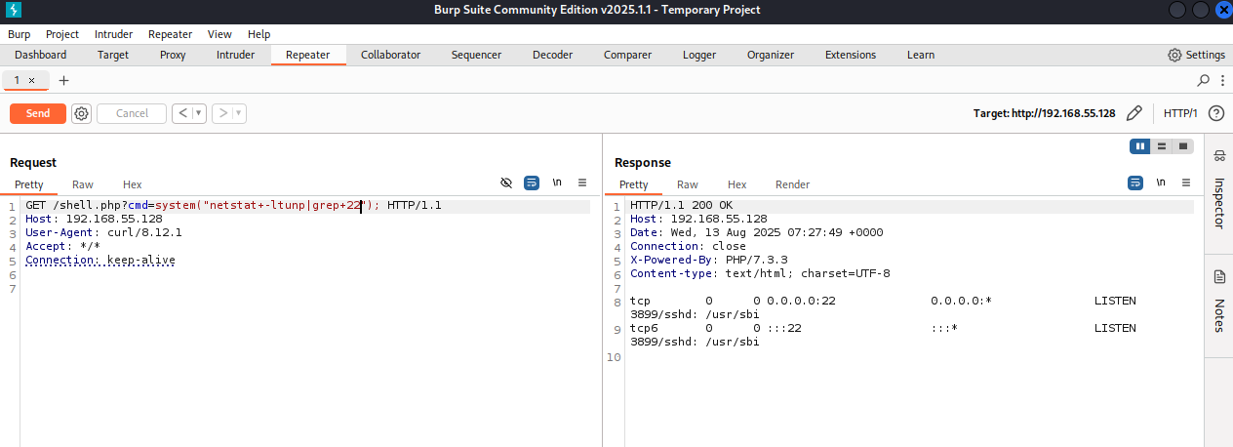This screenshot has width=1233, height=447.
Task: Toggle hidden characters eye icon in Request
Action: pyautogui.click(x=506, y=183)
